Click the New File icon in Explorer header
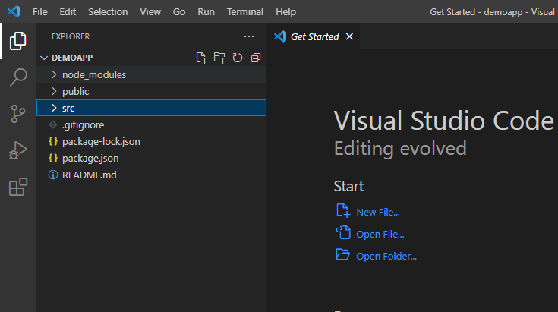 [x=201, y=58]
